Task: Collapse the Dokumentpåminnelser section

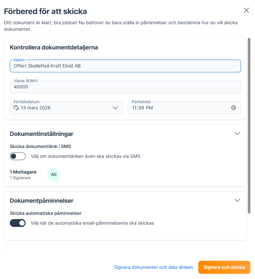Action: (x=238, y=200)
